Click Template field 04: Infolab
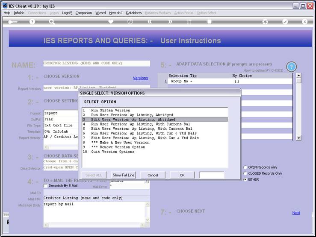This screenshot has width=316, height=237. tap(61, 132)
